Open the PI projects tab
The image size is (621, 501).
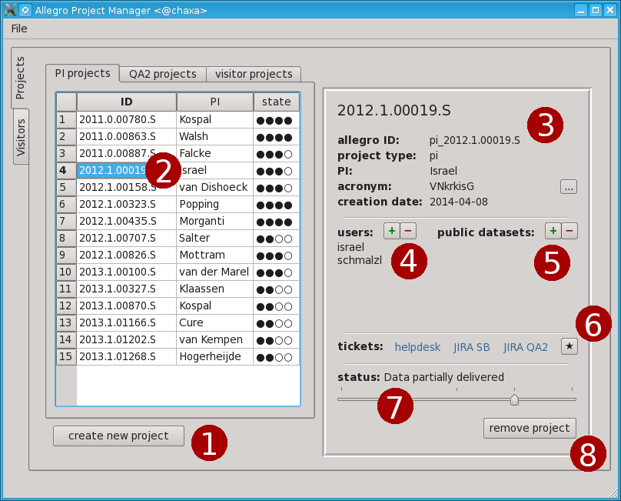[82, 73]
